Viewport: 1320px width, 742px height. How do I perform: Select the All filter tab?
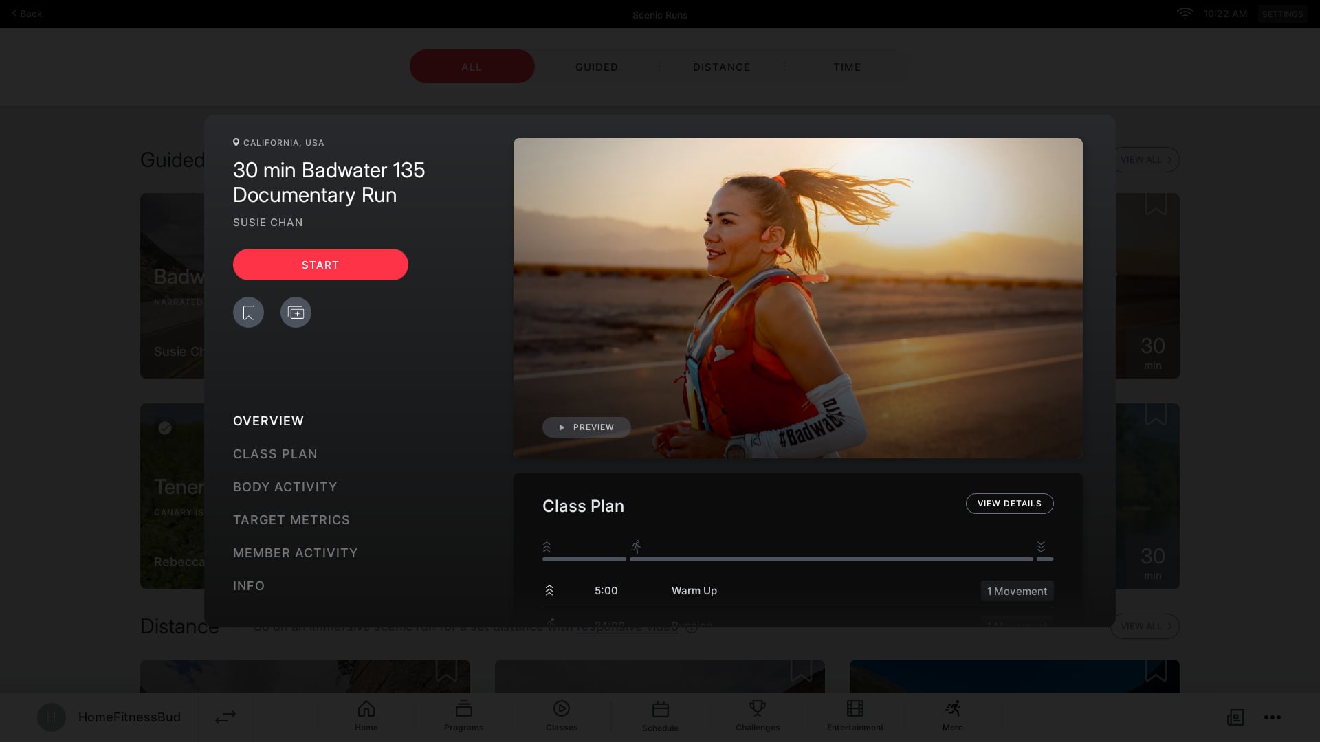click(x=472, y=67)
